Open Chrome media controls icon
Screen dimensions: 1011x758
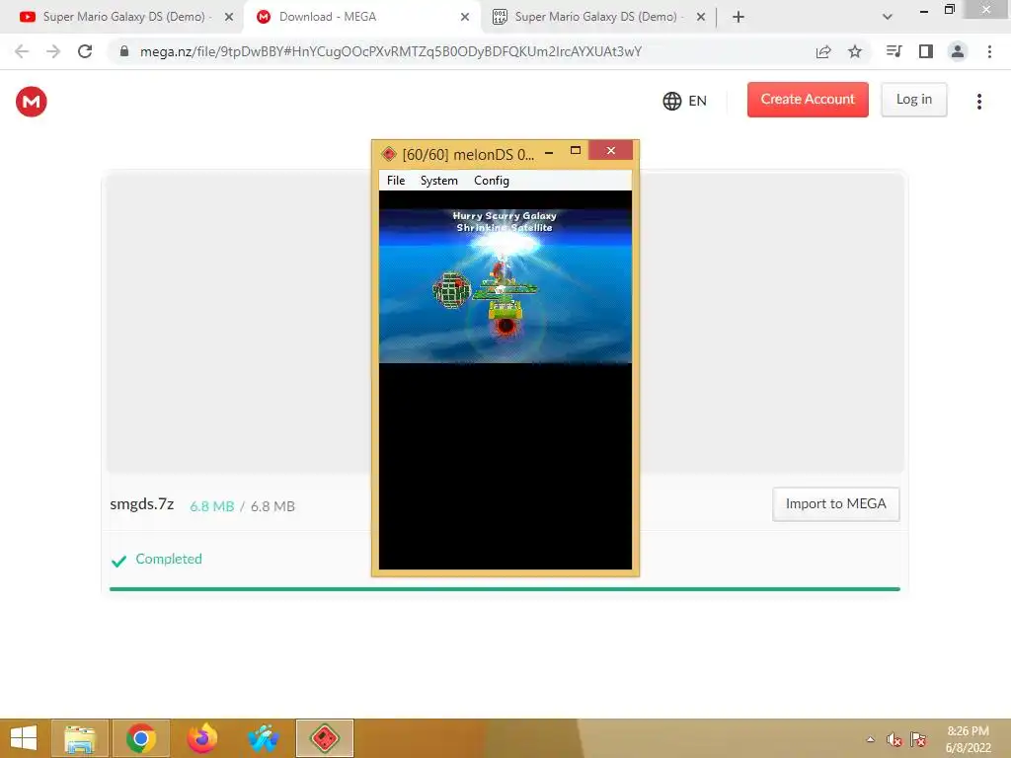[x=894, y=51]
